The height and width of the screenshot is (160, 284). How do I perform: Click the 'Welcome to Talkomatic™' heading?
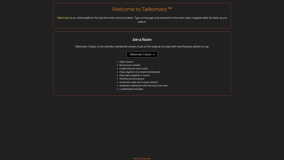tap(142, 9)
